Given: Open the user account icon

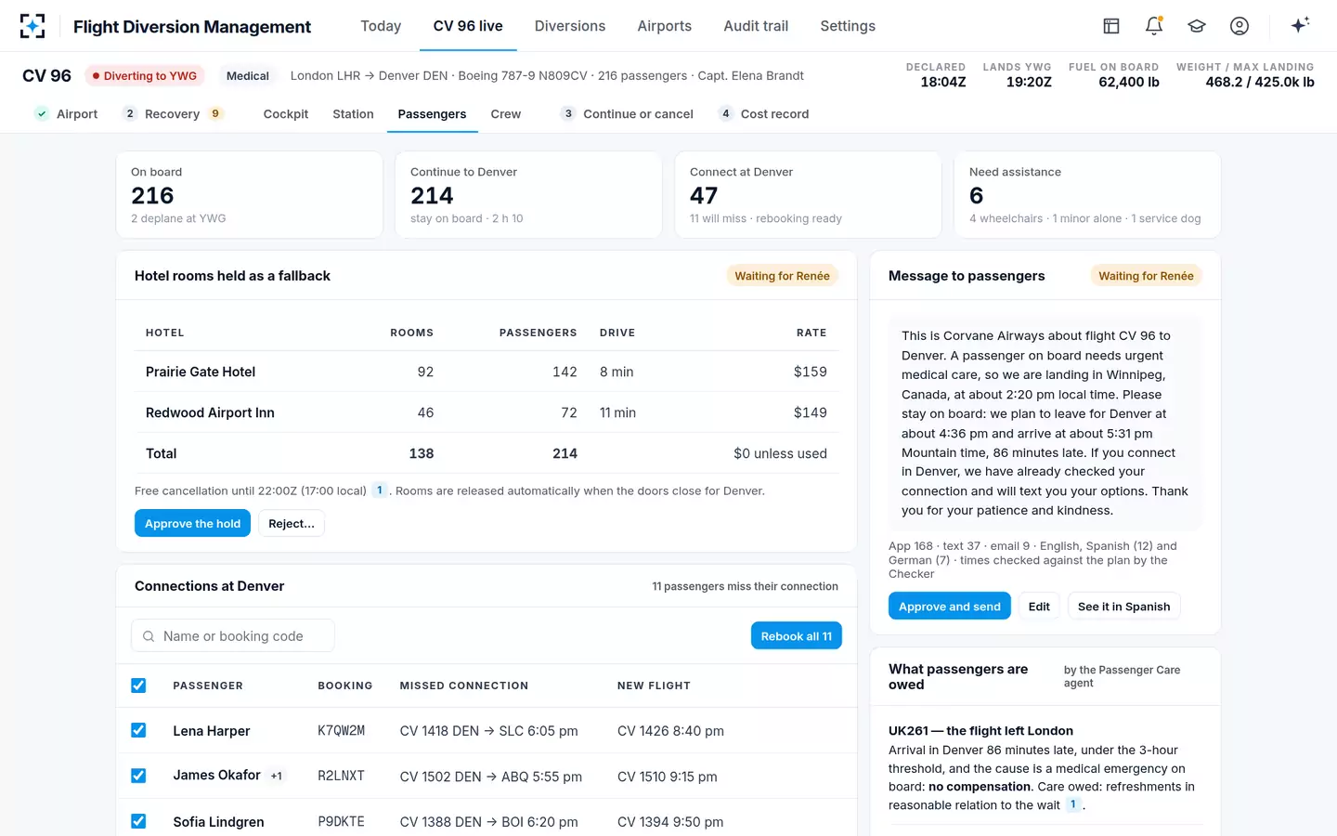Looking at the screenshot, I should pyautogui.click(x=1240, y=26).
